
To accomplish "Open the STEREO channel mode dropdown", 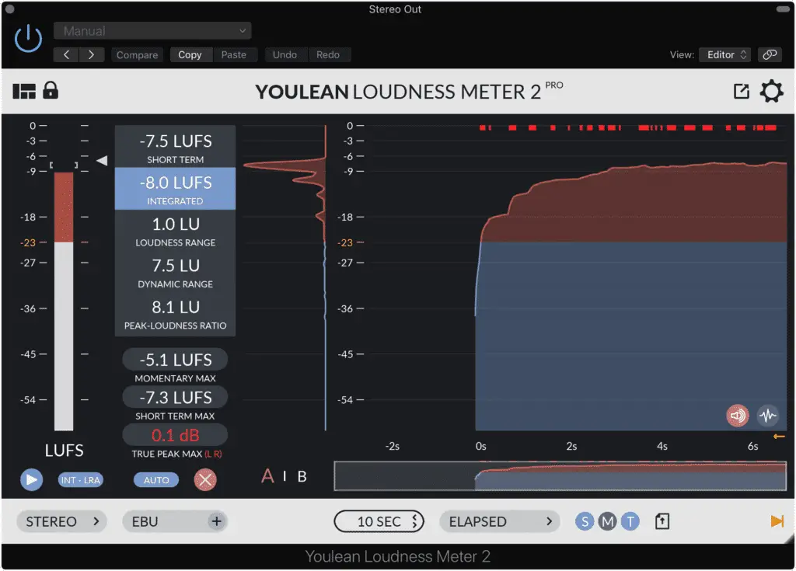I will point(62,521).
